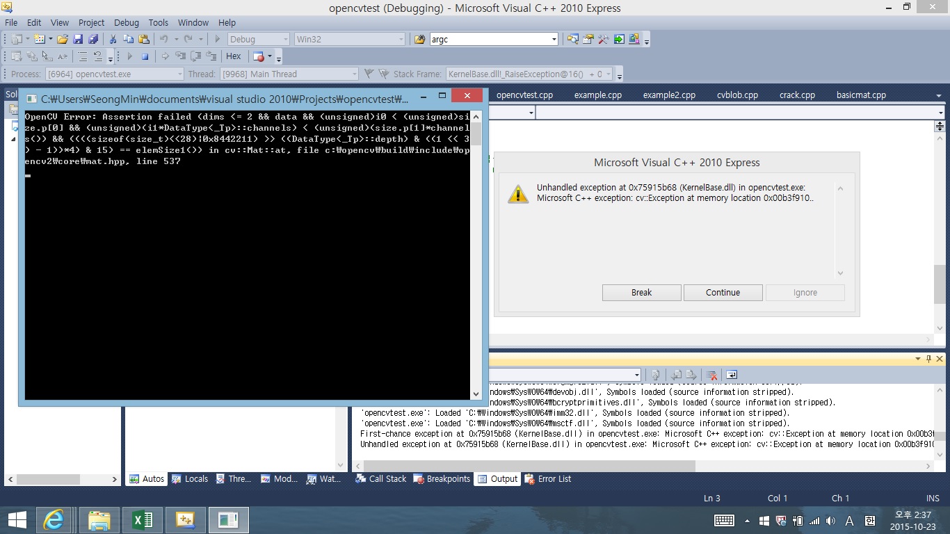Click inside the argc search input field
Image resolution: width=950 pixels, height=534 pixels.
click(x=490, y=40)
